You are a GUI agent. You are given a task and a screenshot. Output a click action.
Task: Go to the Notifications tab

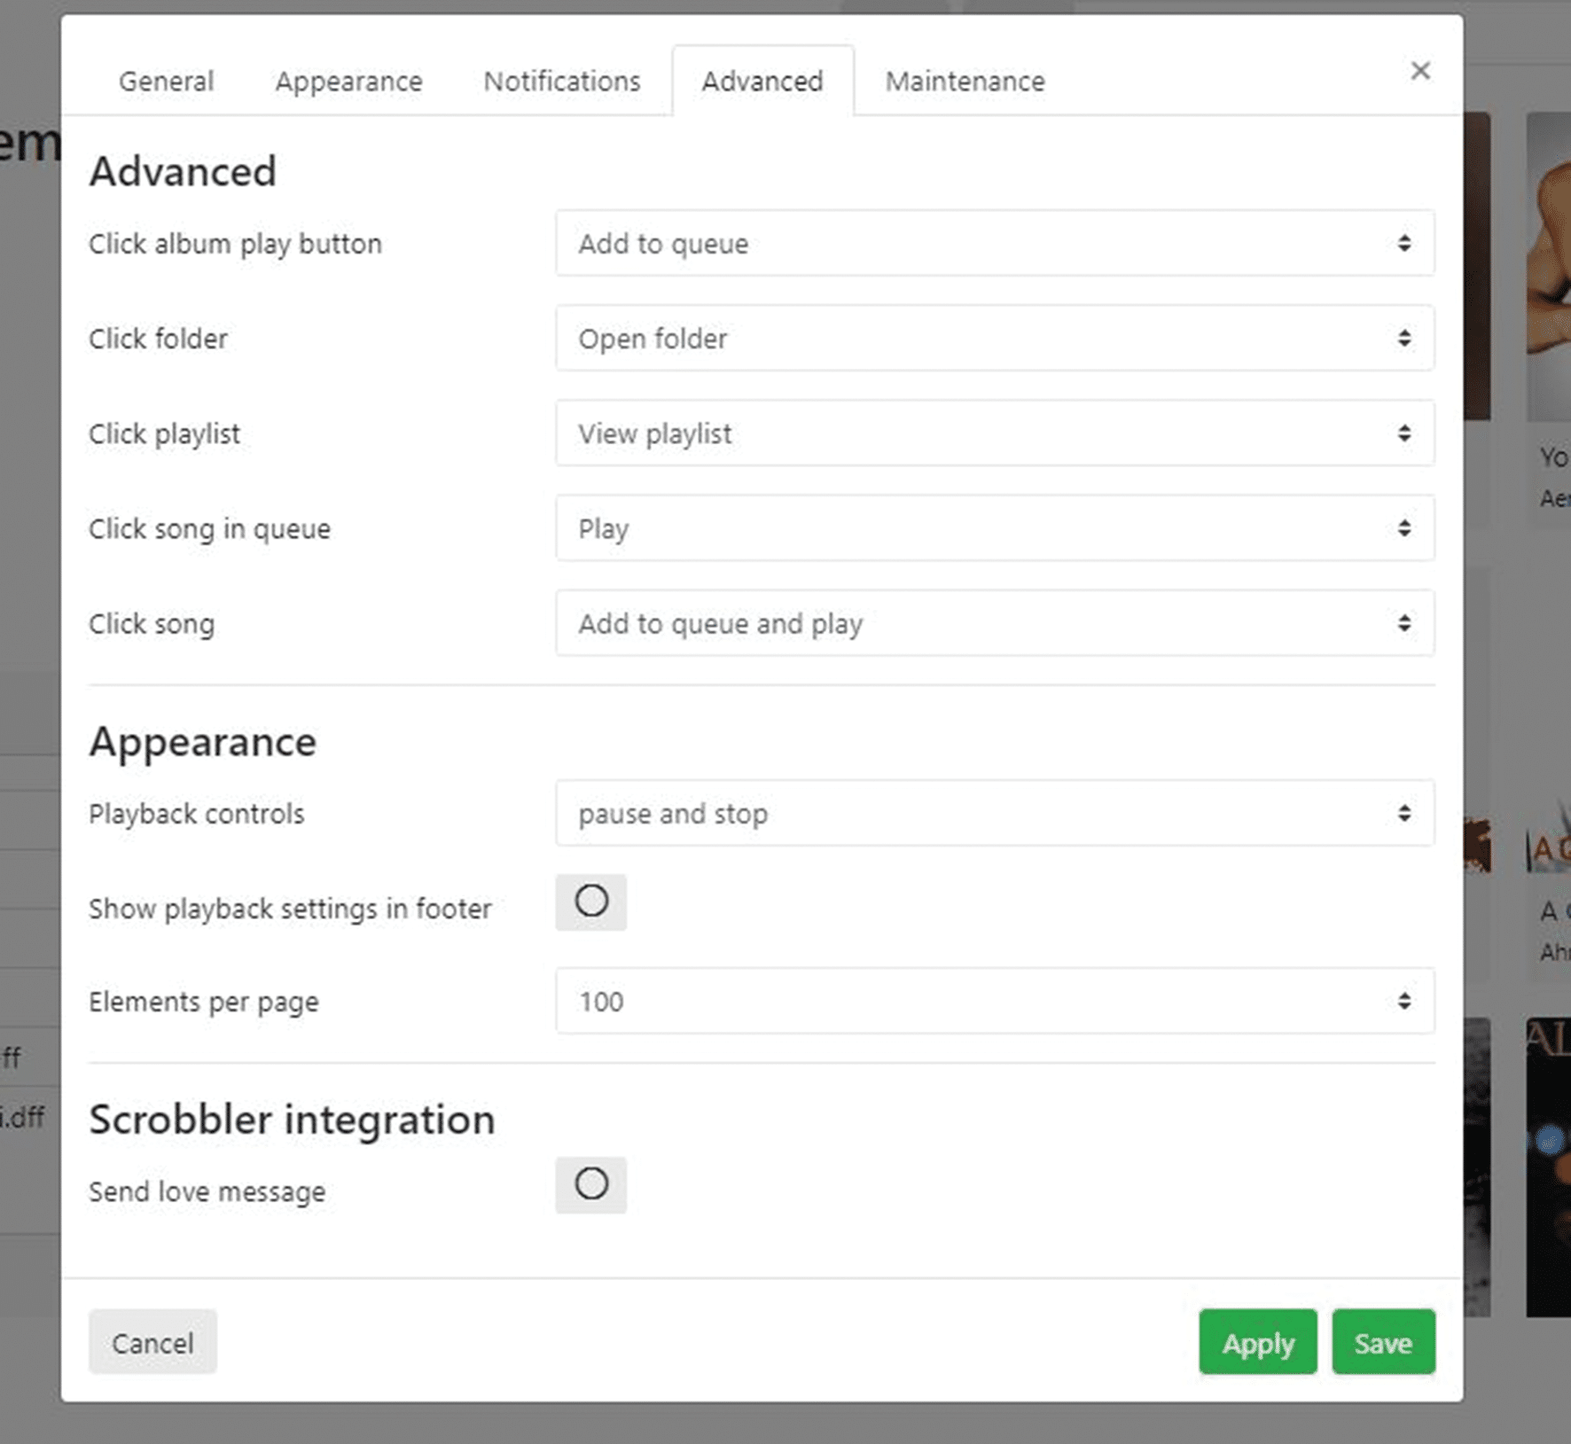point(562,81)
